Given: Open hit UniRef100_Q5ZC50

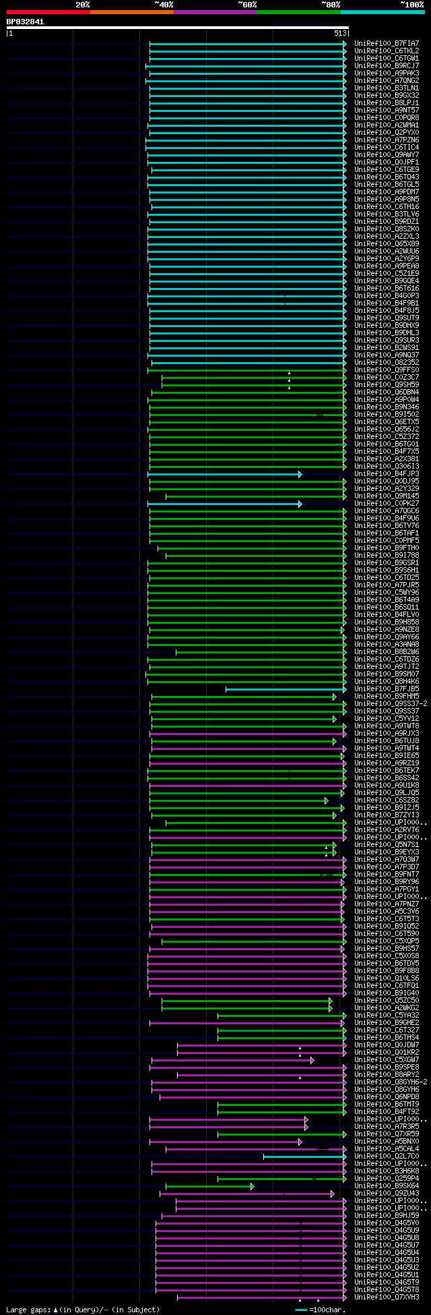Looking at the screenshot, I should pyautogui.click(x=387, y=1000).
